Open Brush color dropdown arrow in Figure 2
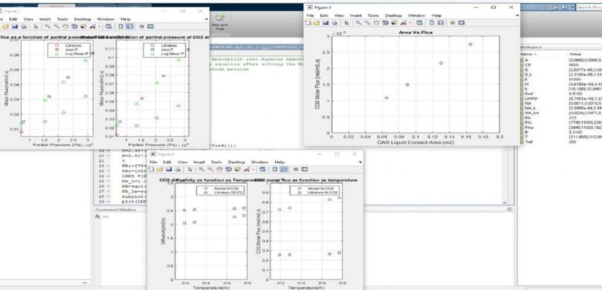Viewport: 602px width, 290px height. pos(253,169)
